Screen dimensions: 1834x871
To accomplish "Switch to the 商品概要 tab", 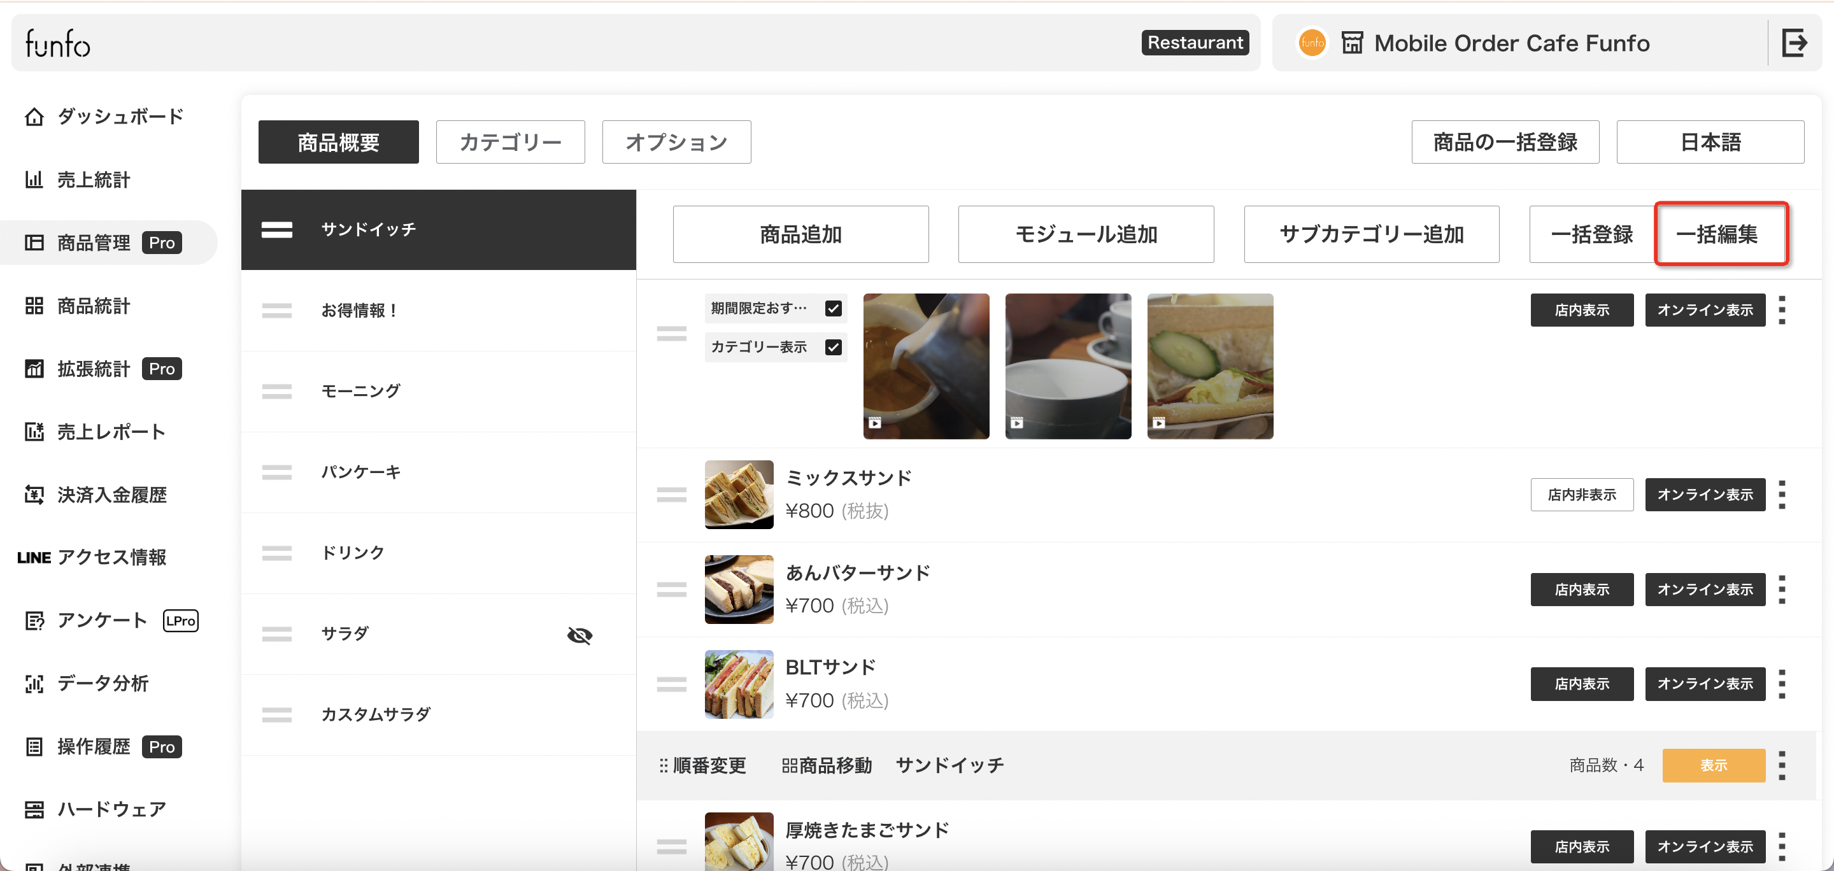I will [338, 143].
